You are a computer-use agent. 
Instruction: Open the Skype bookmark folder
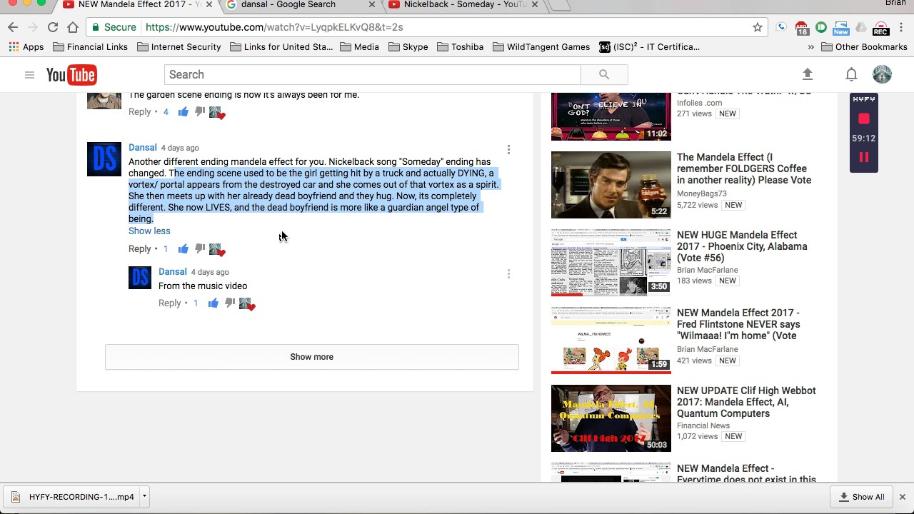point(408,47)
